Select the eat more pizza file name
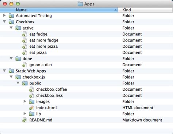This screenshot has width=173, height=134. coord(43,47)
